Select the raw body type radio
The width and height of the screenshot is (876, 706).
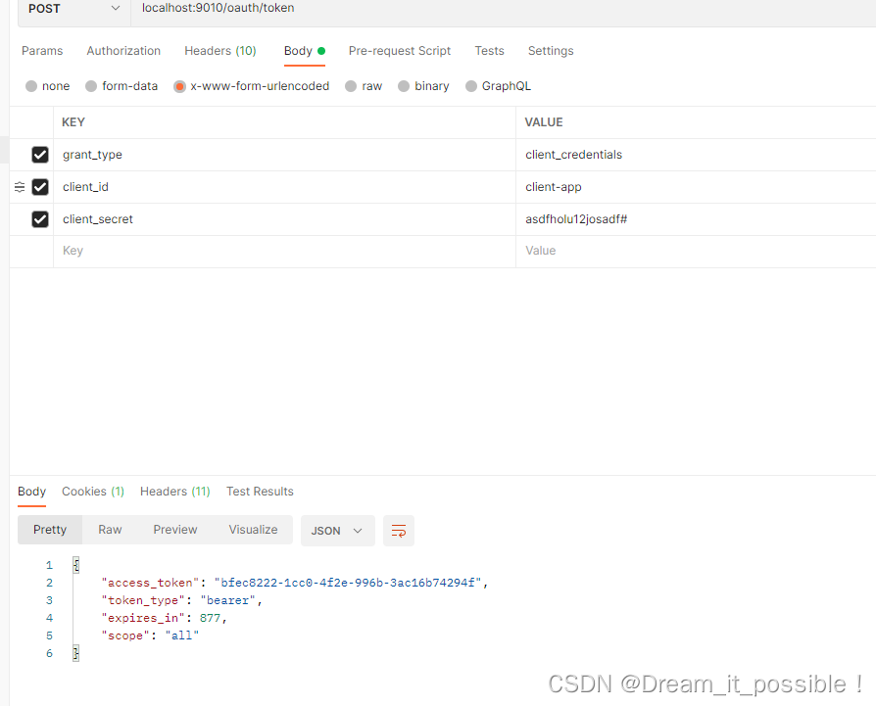(x=351, y=86)
